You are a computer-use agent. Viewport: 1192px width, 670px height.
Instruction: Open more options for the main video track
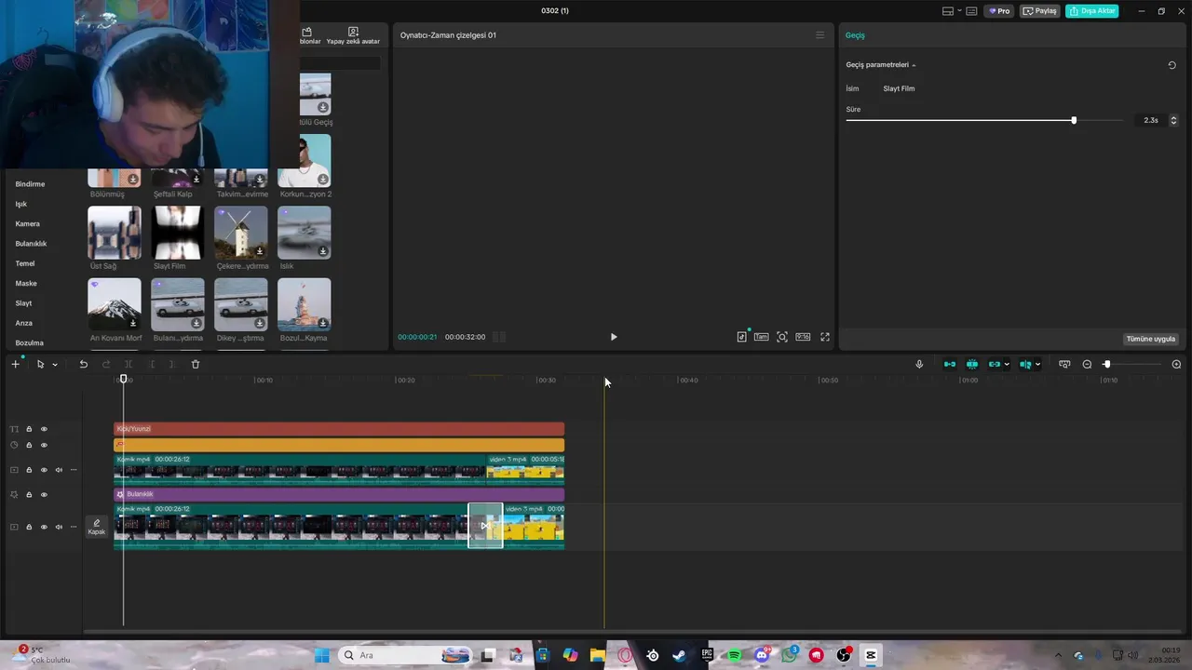click(x=74, y=527)
